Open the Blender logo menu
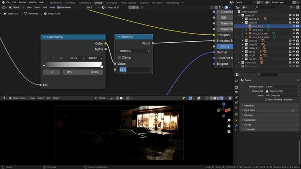The width and height of the screenshot is (301, 169). (3, 2)
